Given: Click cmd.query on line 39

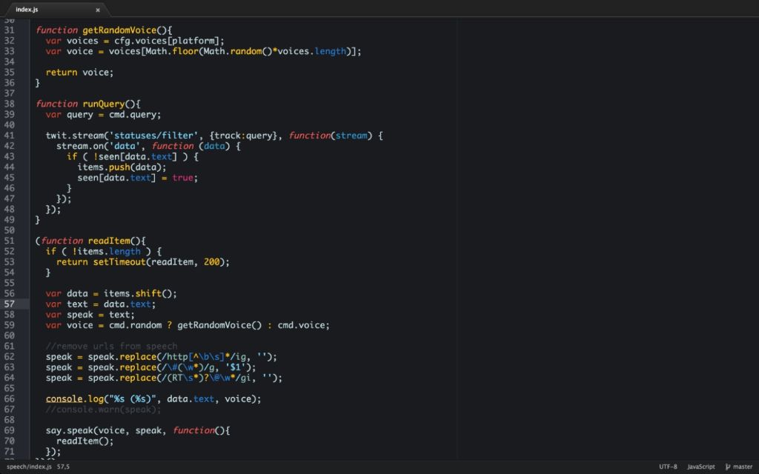Looking at the screenshot, I should pos(133,115).
